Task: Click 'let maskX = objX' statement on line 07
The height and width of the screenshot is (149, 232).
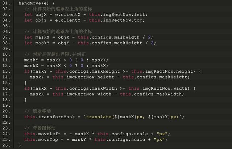Action: pos(88,37)
